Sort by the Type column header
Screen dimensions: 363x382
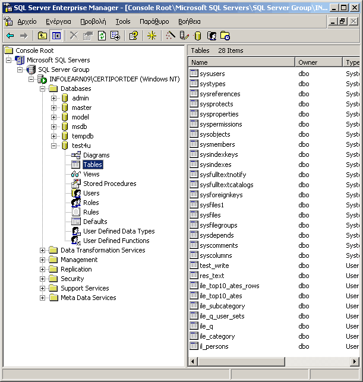(x=351, y=62)
